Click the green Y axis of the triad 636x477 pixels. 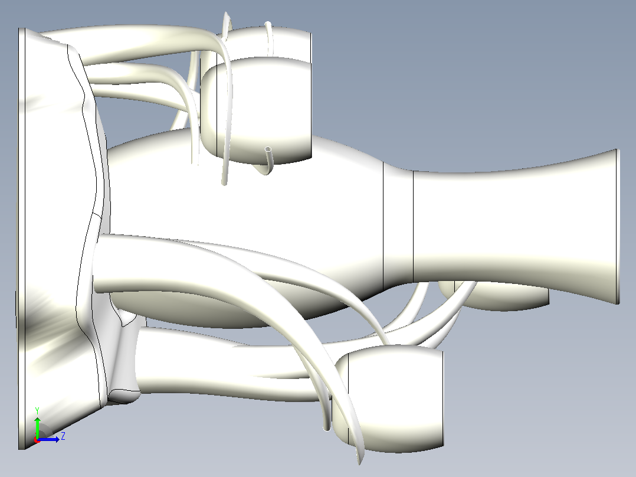pyautogui.click(x=37, y=427)
